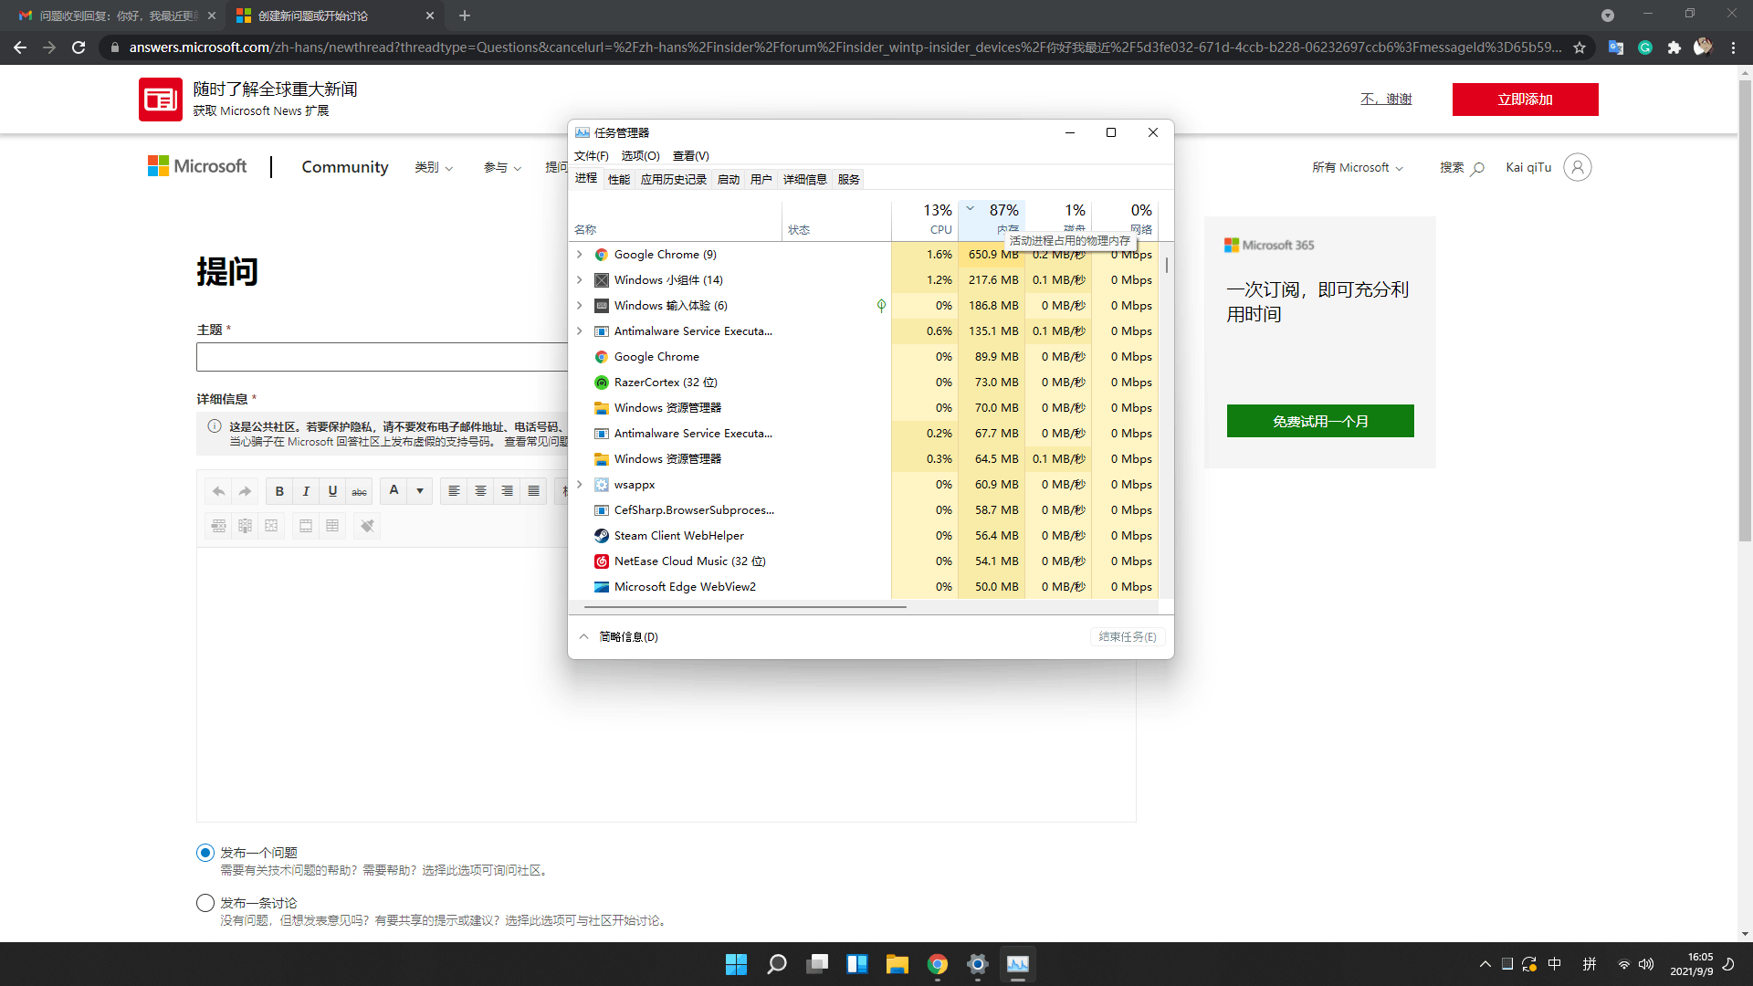Sort processes by the CPU column header

[x=925, y=220]
